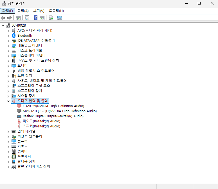
Task: Collapse the 오디오 입력 및 출력 category
Action: 8,101
